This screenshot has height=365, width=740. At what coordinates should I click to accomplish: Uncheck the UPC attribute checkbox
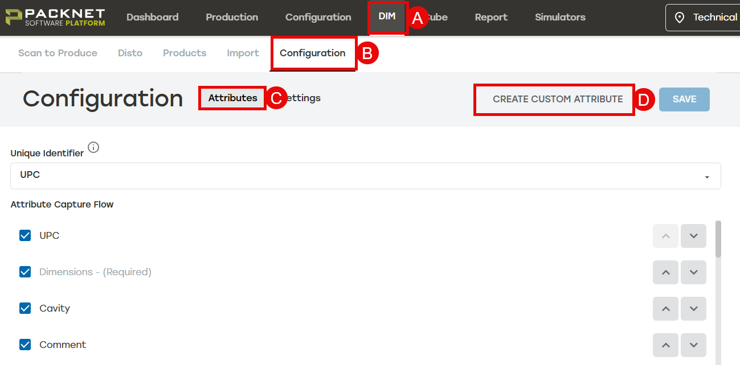[25, 235]
